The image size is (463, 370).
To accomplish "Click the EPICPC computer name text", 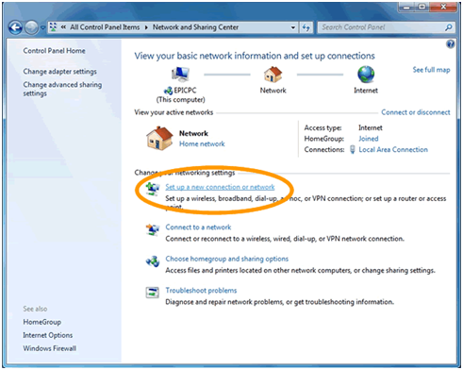I will click(185, 91).
